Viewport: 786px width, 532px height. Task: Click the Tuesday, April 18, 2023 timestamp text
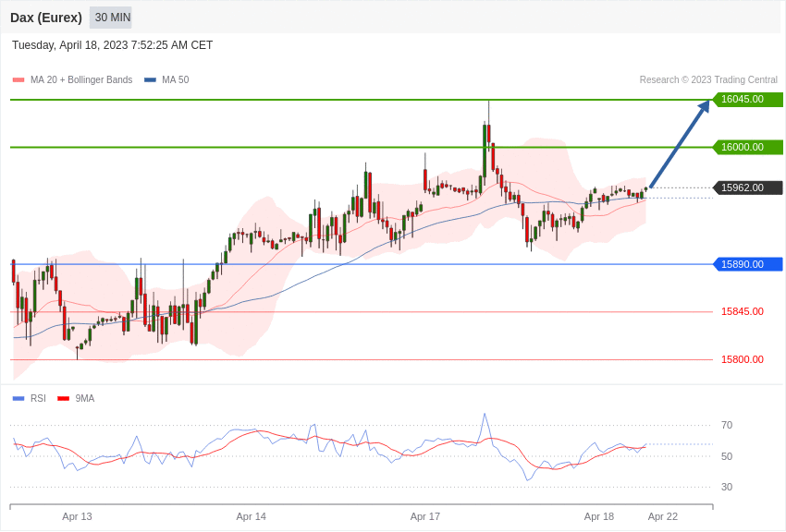click(x=112, y=45)
